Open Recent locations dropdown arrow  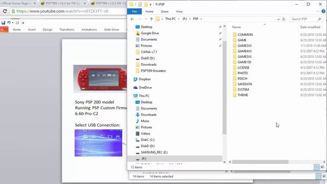click(x=146, y=19)
